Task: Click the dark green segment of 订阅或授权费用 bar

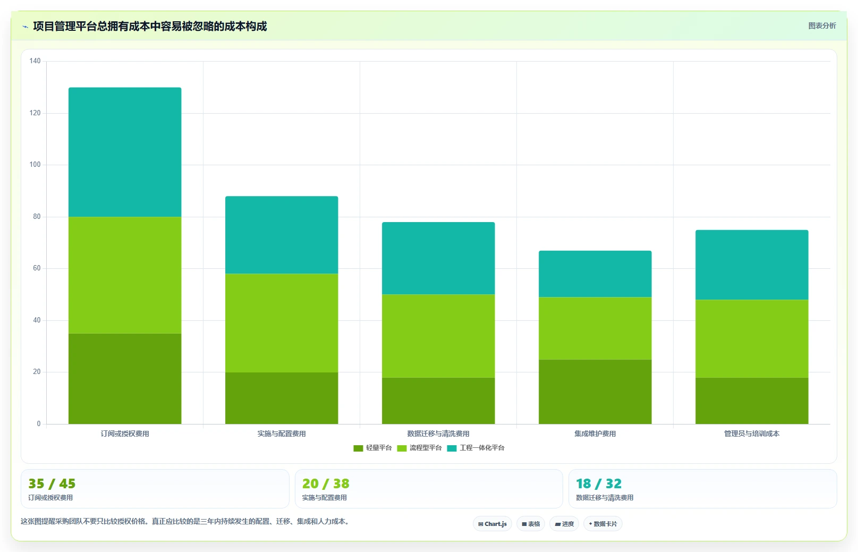Action: coord(125,379)
